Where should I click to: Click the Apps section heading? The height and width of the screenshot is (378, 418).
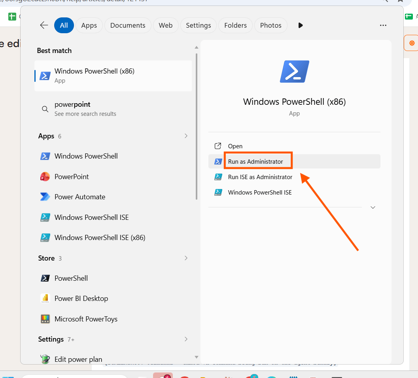point(46,136)
